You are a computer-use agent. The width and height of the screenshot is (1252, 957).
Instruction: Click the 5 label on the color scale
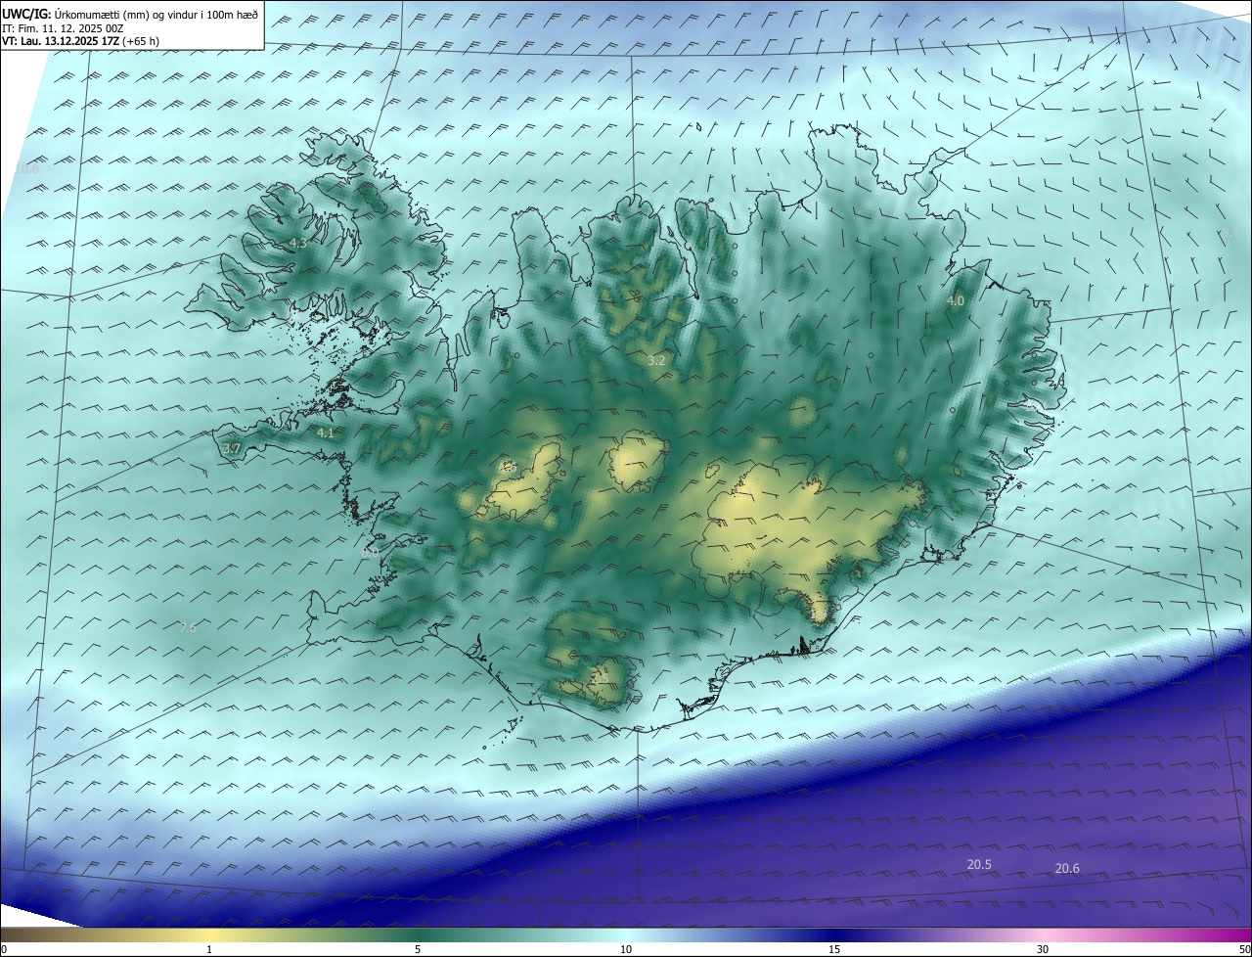click(x=418, y=949)
